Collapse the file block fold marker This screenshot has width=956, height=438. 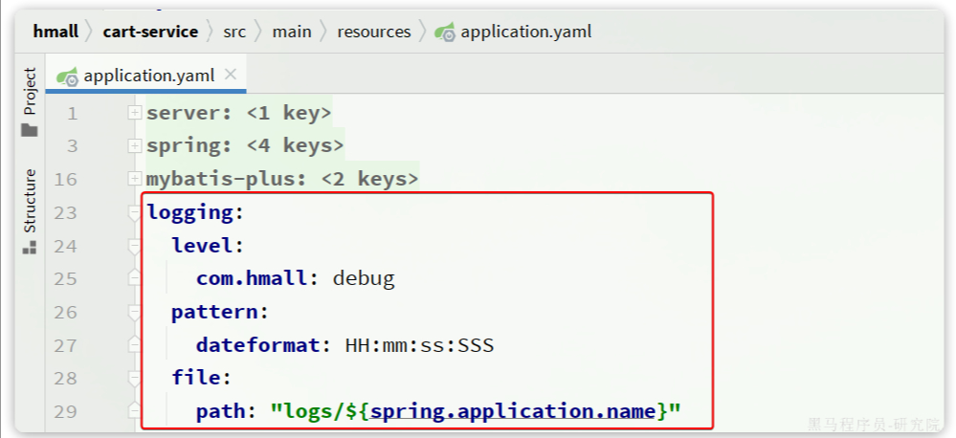click(134, 379)
